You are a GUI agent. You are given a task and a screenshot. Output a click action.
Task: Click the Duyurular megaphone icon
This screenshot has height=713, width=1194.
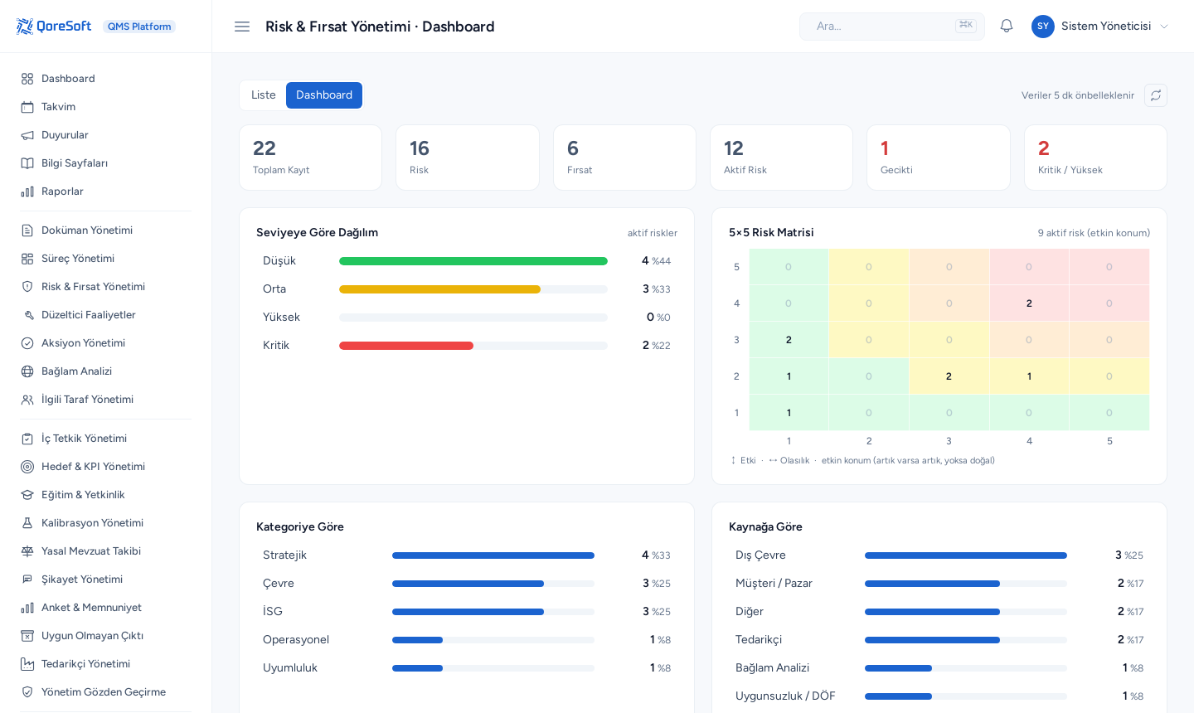tap(27, 135)
